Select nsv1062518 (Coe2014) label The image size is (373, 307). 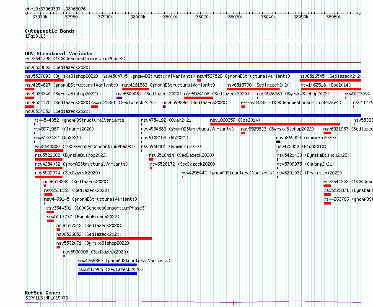tap(326, 85)
